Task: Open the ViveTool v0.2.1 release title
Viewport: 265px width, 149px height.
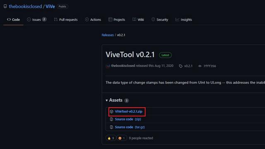Action: pos(130,55)
